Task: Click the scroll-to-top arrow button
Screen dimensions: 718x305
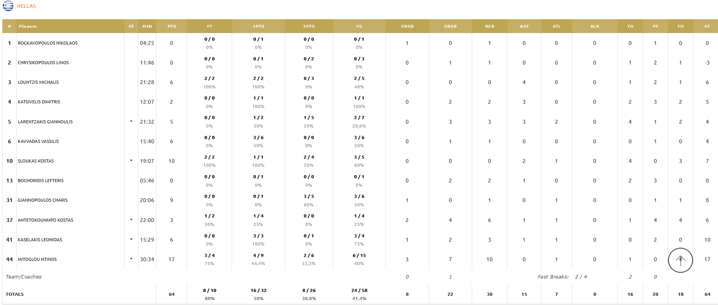Action: (680, 260)
